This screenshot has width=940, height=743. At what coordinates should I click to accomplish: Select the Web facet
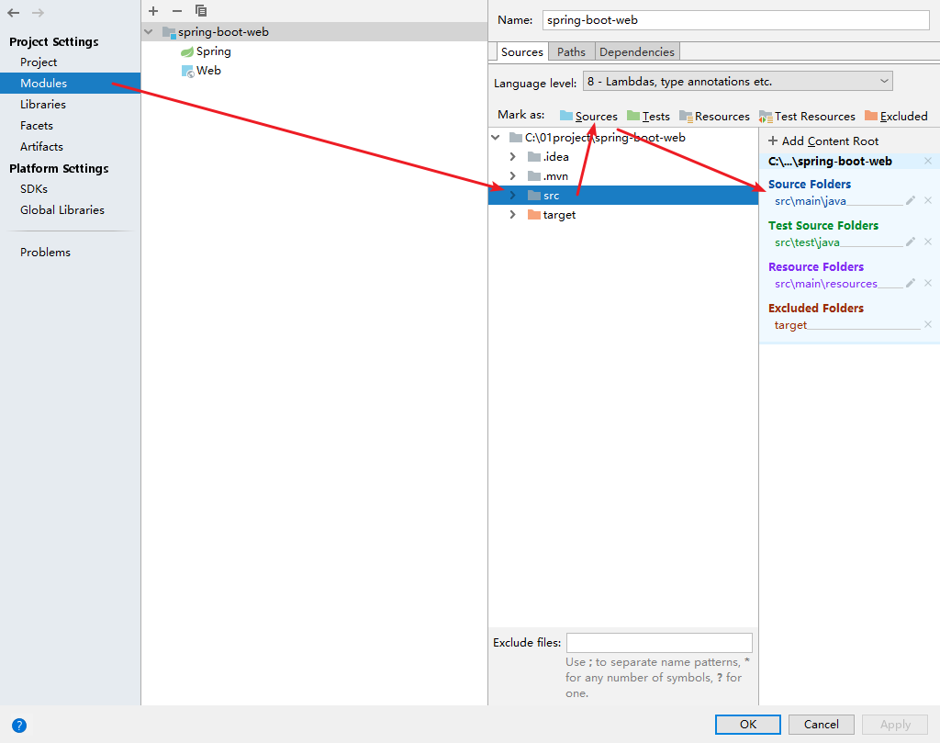click(201, 71)
